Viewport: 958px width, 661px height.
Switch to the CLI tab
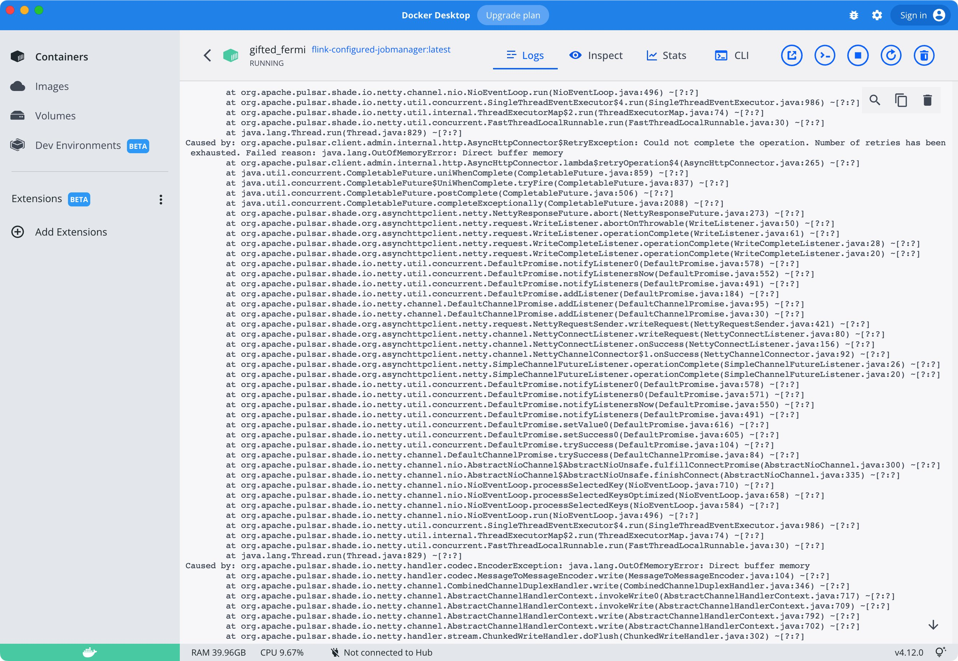[x=731, y=55]
